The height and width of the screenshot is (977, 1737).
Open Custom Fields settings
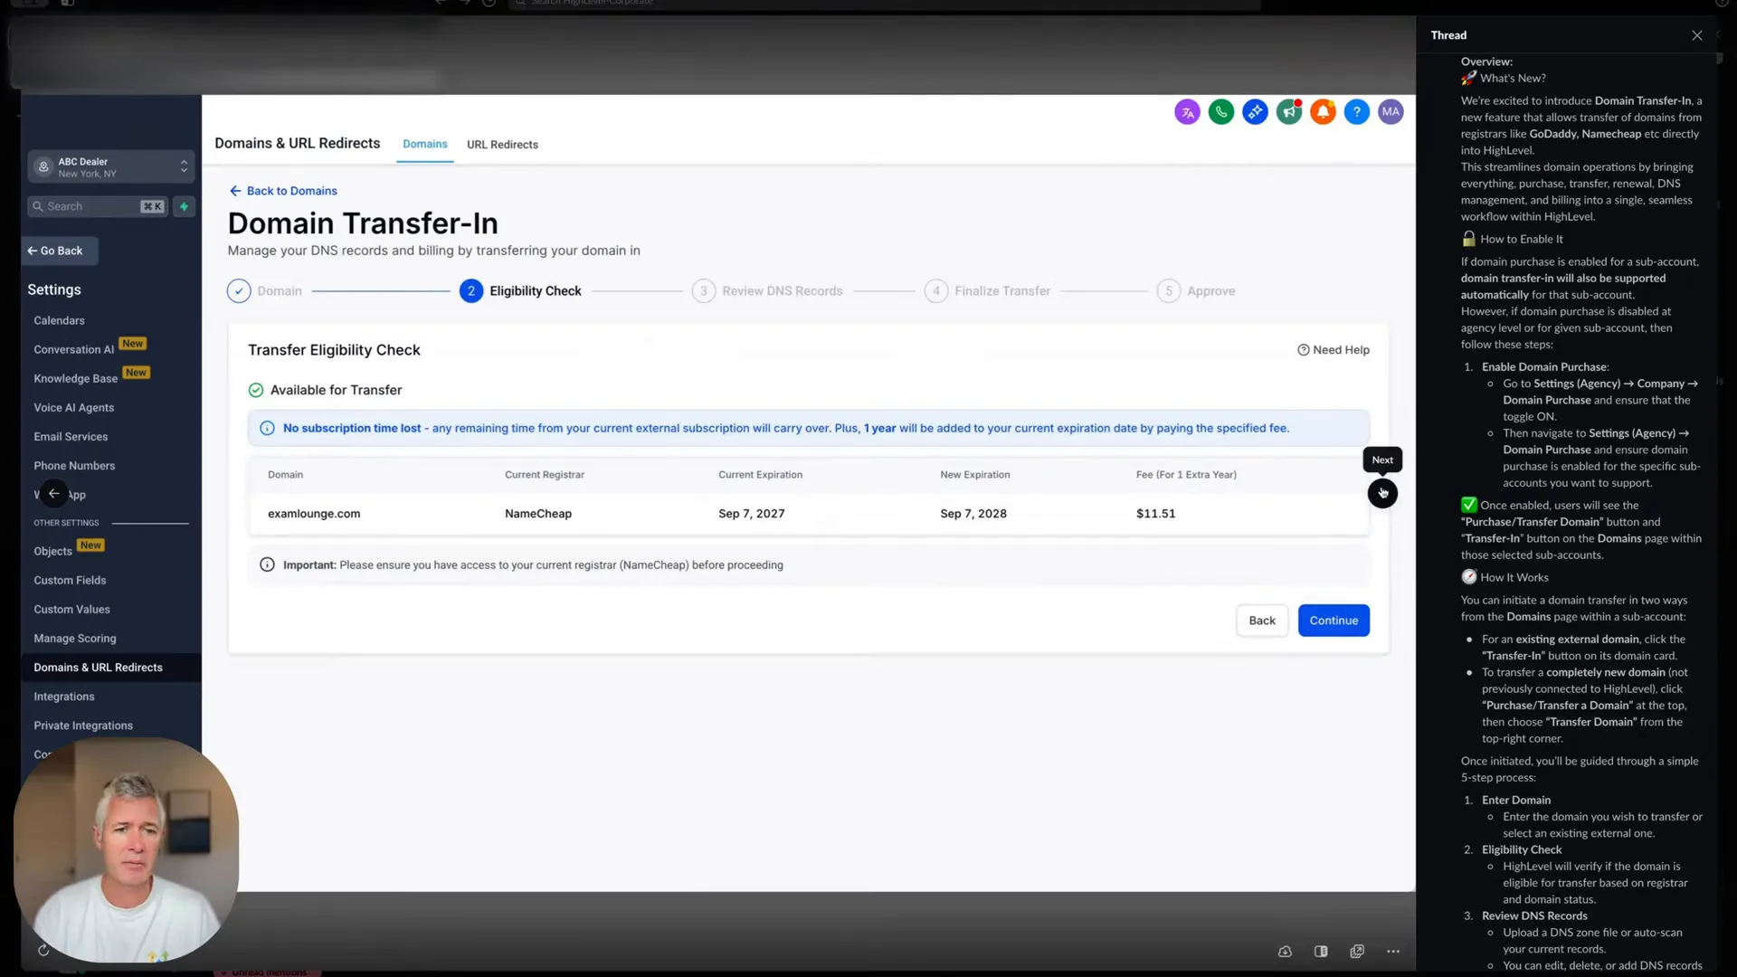point(70,581)
